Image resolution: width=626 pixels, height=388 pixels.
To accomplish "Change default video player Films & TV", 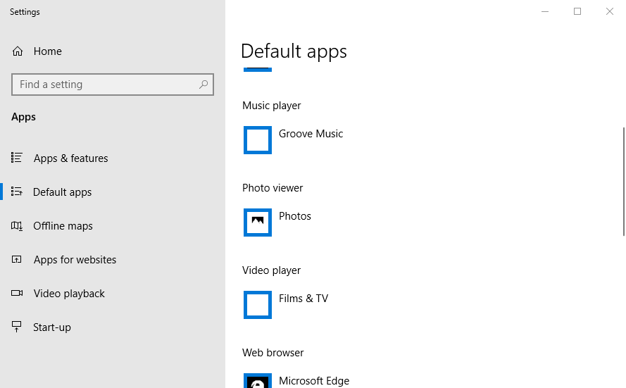I will point(303,299).
